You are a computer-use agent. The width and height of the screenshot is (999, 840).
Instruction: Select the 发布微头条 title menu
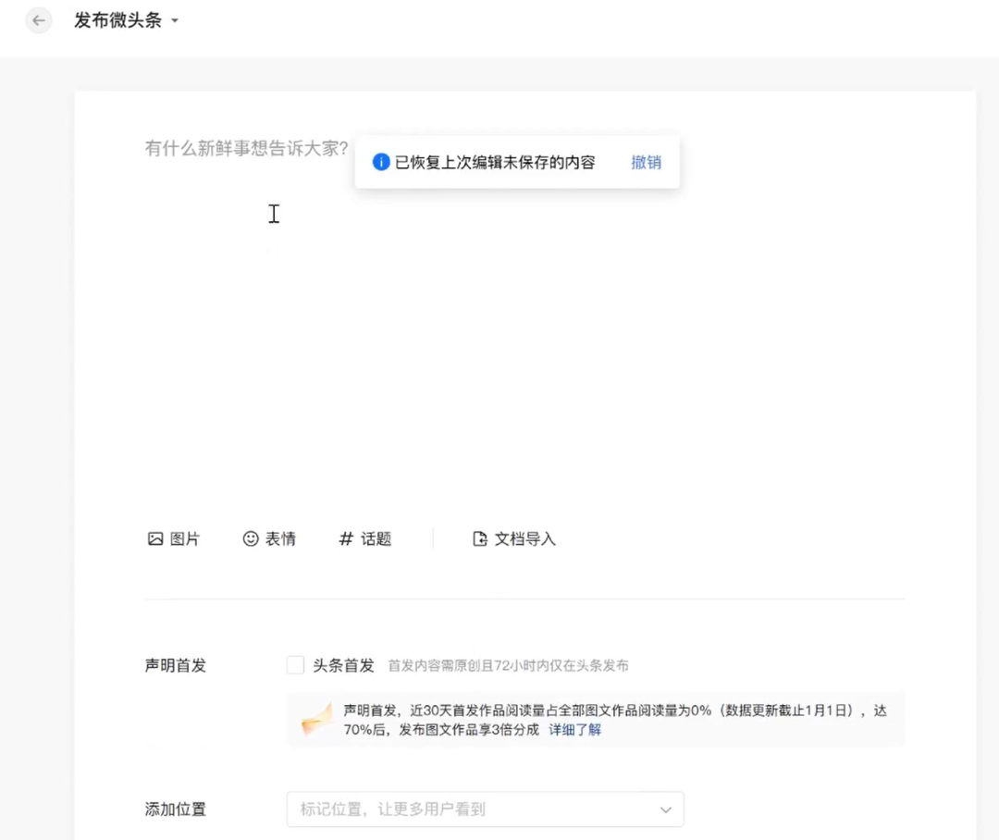click(117, 20)
